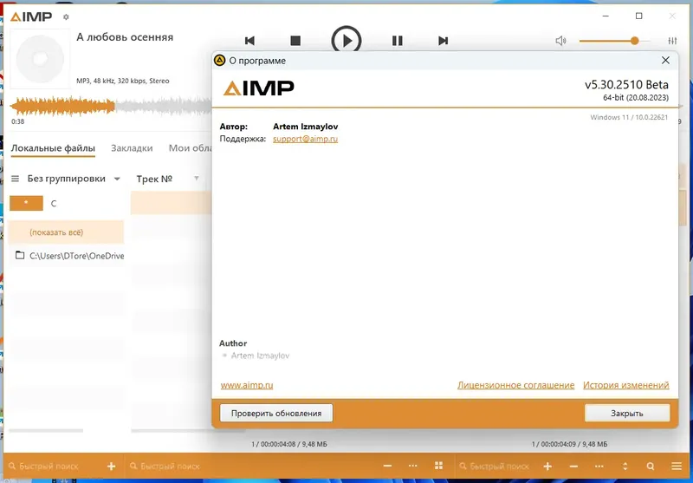Screen dimensions: 693x483
Task: Click the track title А любовь осенняя
Action: pyautogui.click(x=125, y=37)
